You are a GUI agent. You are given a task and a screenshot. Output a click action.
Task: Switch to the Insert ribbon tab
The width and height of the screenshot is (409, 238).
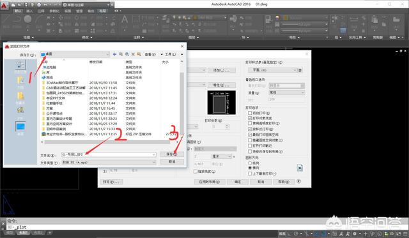[29, 11]
